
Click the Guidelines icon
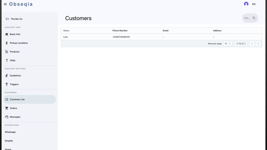(7, 76)
